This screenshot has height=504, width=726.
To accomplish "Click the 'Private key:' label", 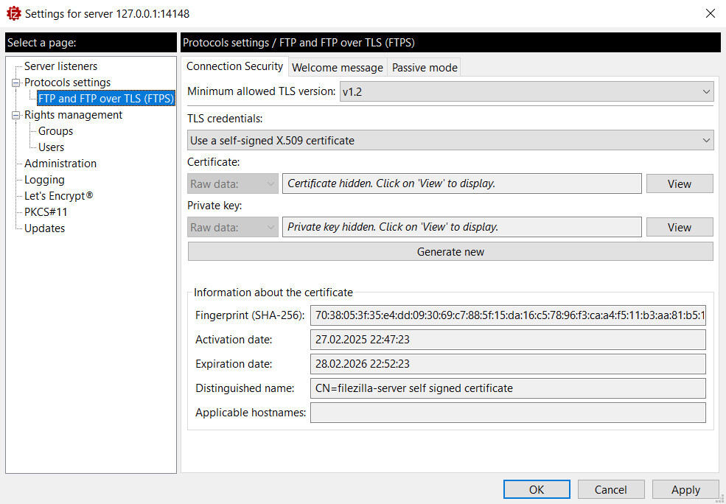I will 214,206.
